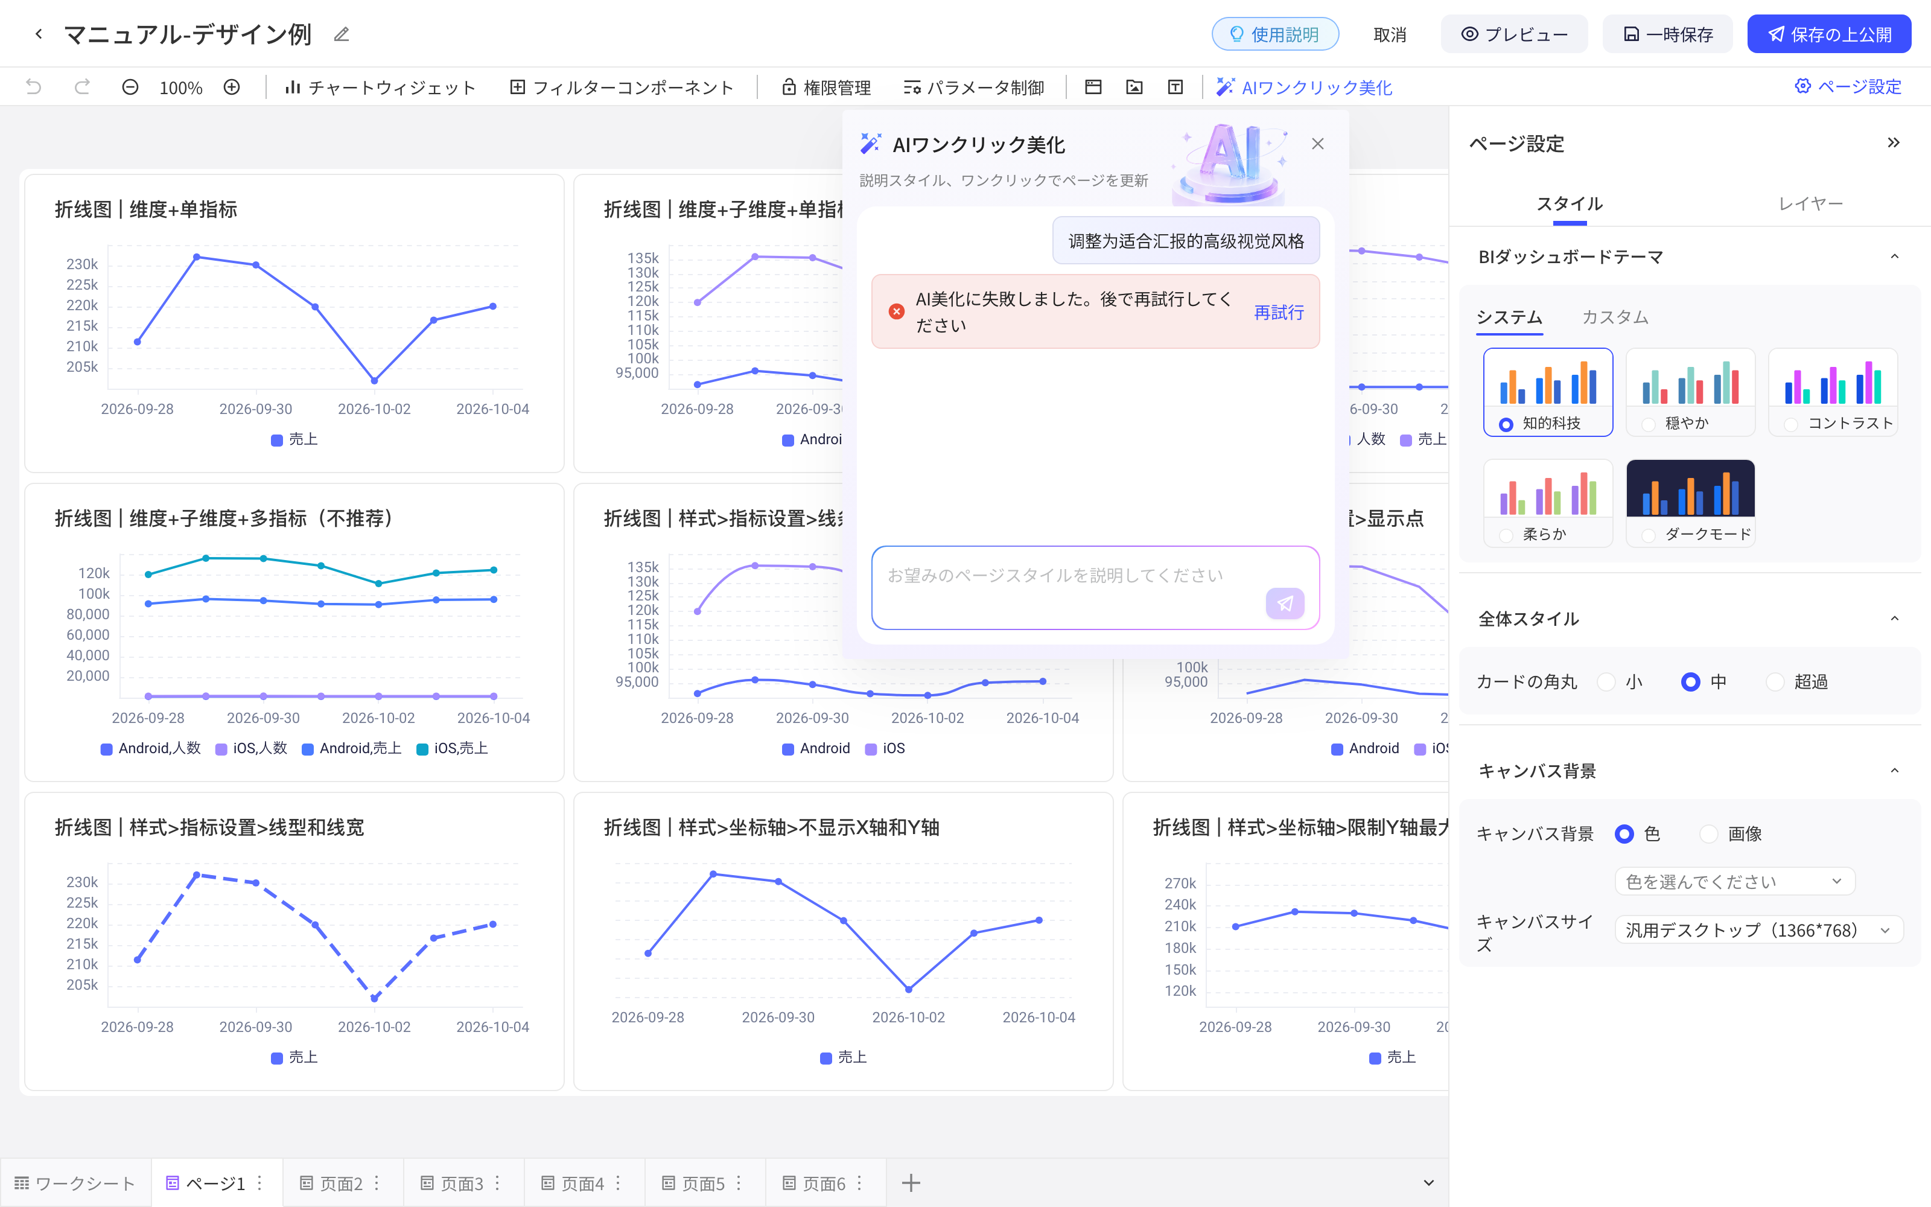Image resolution: width=1931 pixels, height=1207 pixels.
Task: Open ページ設定 from the toolbar
Action: point(1848,86)
